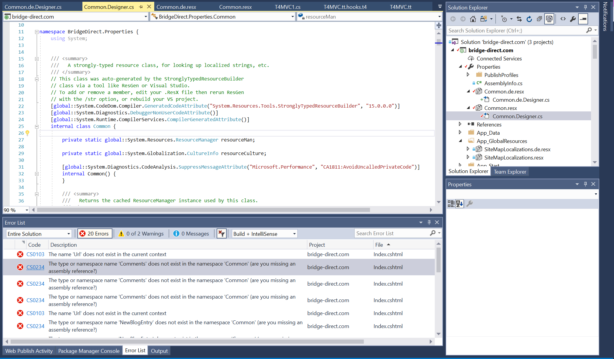Click the Sync with Active Document arrows icon
The height and width of the screenshot is (359, 614).
(519, 19)
